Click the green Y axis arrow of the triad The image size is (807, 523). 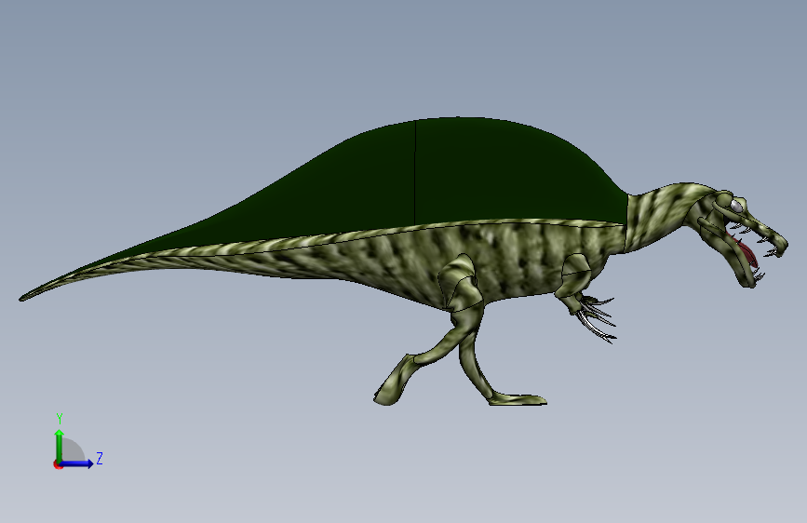(x=60, y=446)
